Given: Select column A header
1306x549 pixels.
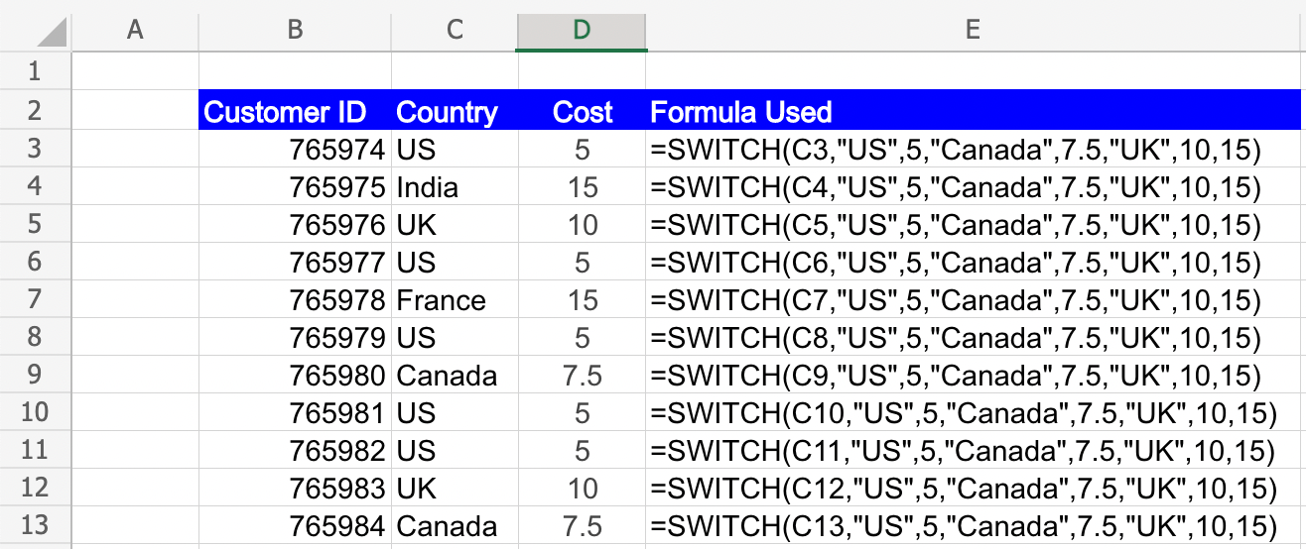Looking at the screenshot, I should pyautogui.click(x=135, y=30).
